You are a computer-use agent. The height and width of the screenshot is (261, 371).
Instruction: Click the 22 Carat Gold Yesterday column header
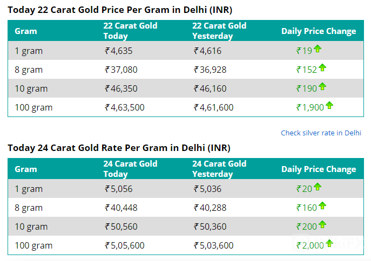[219, 31]
